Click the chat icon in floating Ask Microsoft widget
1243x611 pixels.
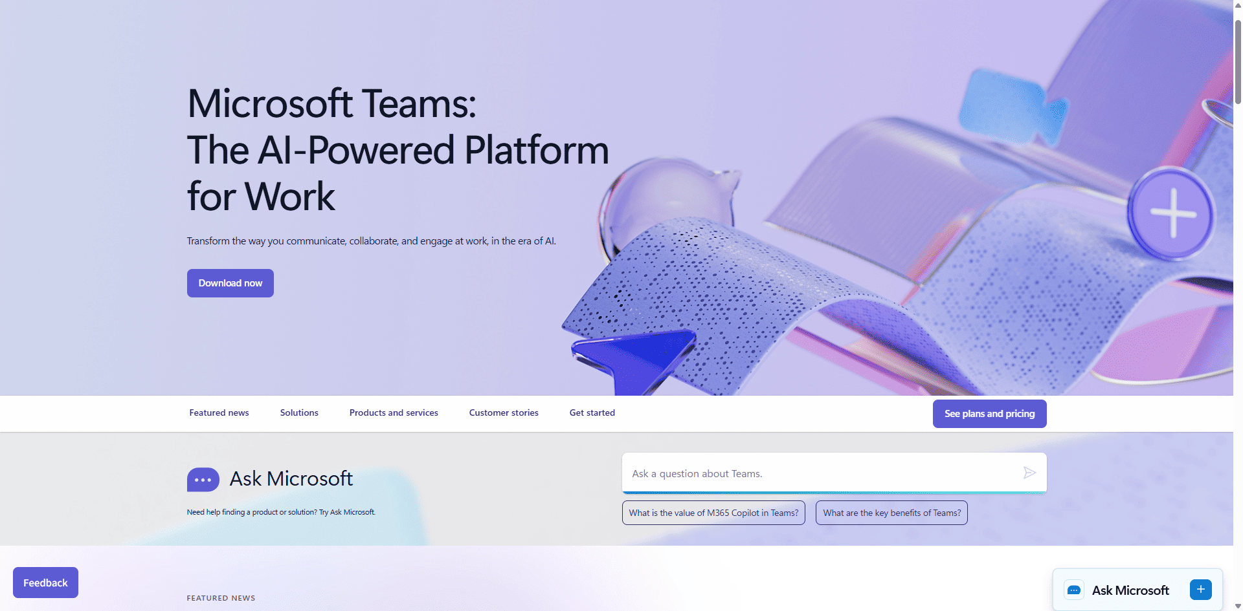1074,590
